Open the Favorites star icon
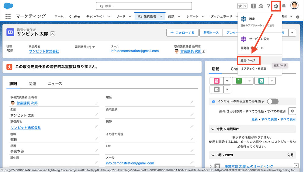This screenshot has width=304, height=172. (x=240, y=6)
